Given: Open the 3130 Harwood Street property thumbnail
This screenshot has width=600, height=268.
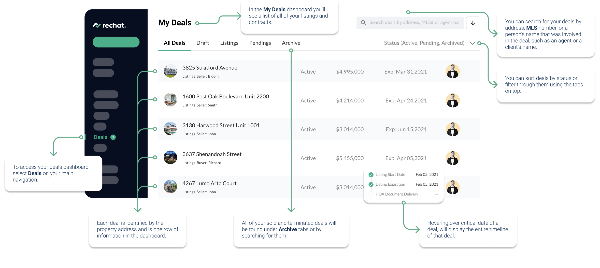Looking at the screenshot, I should pos(170,129).
